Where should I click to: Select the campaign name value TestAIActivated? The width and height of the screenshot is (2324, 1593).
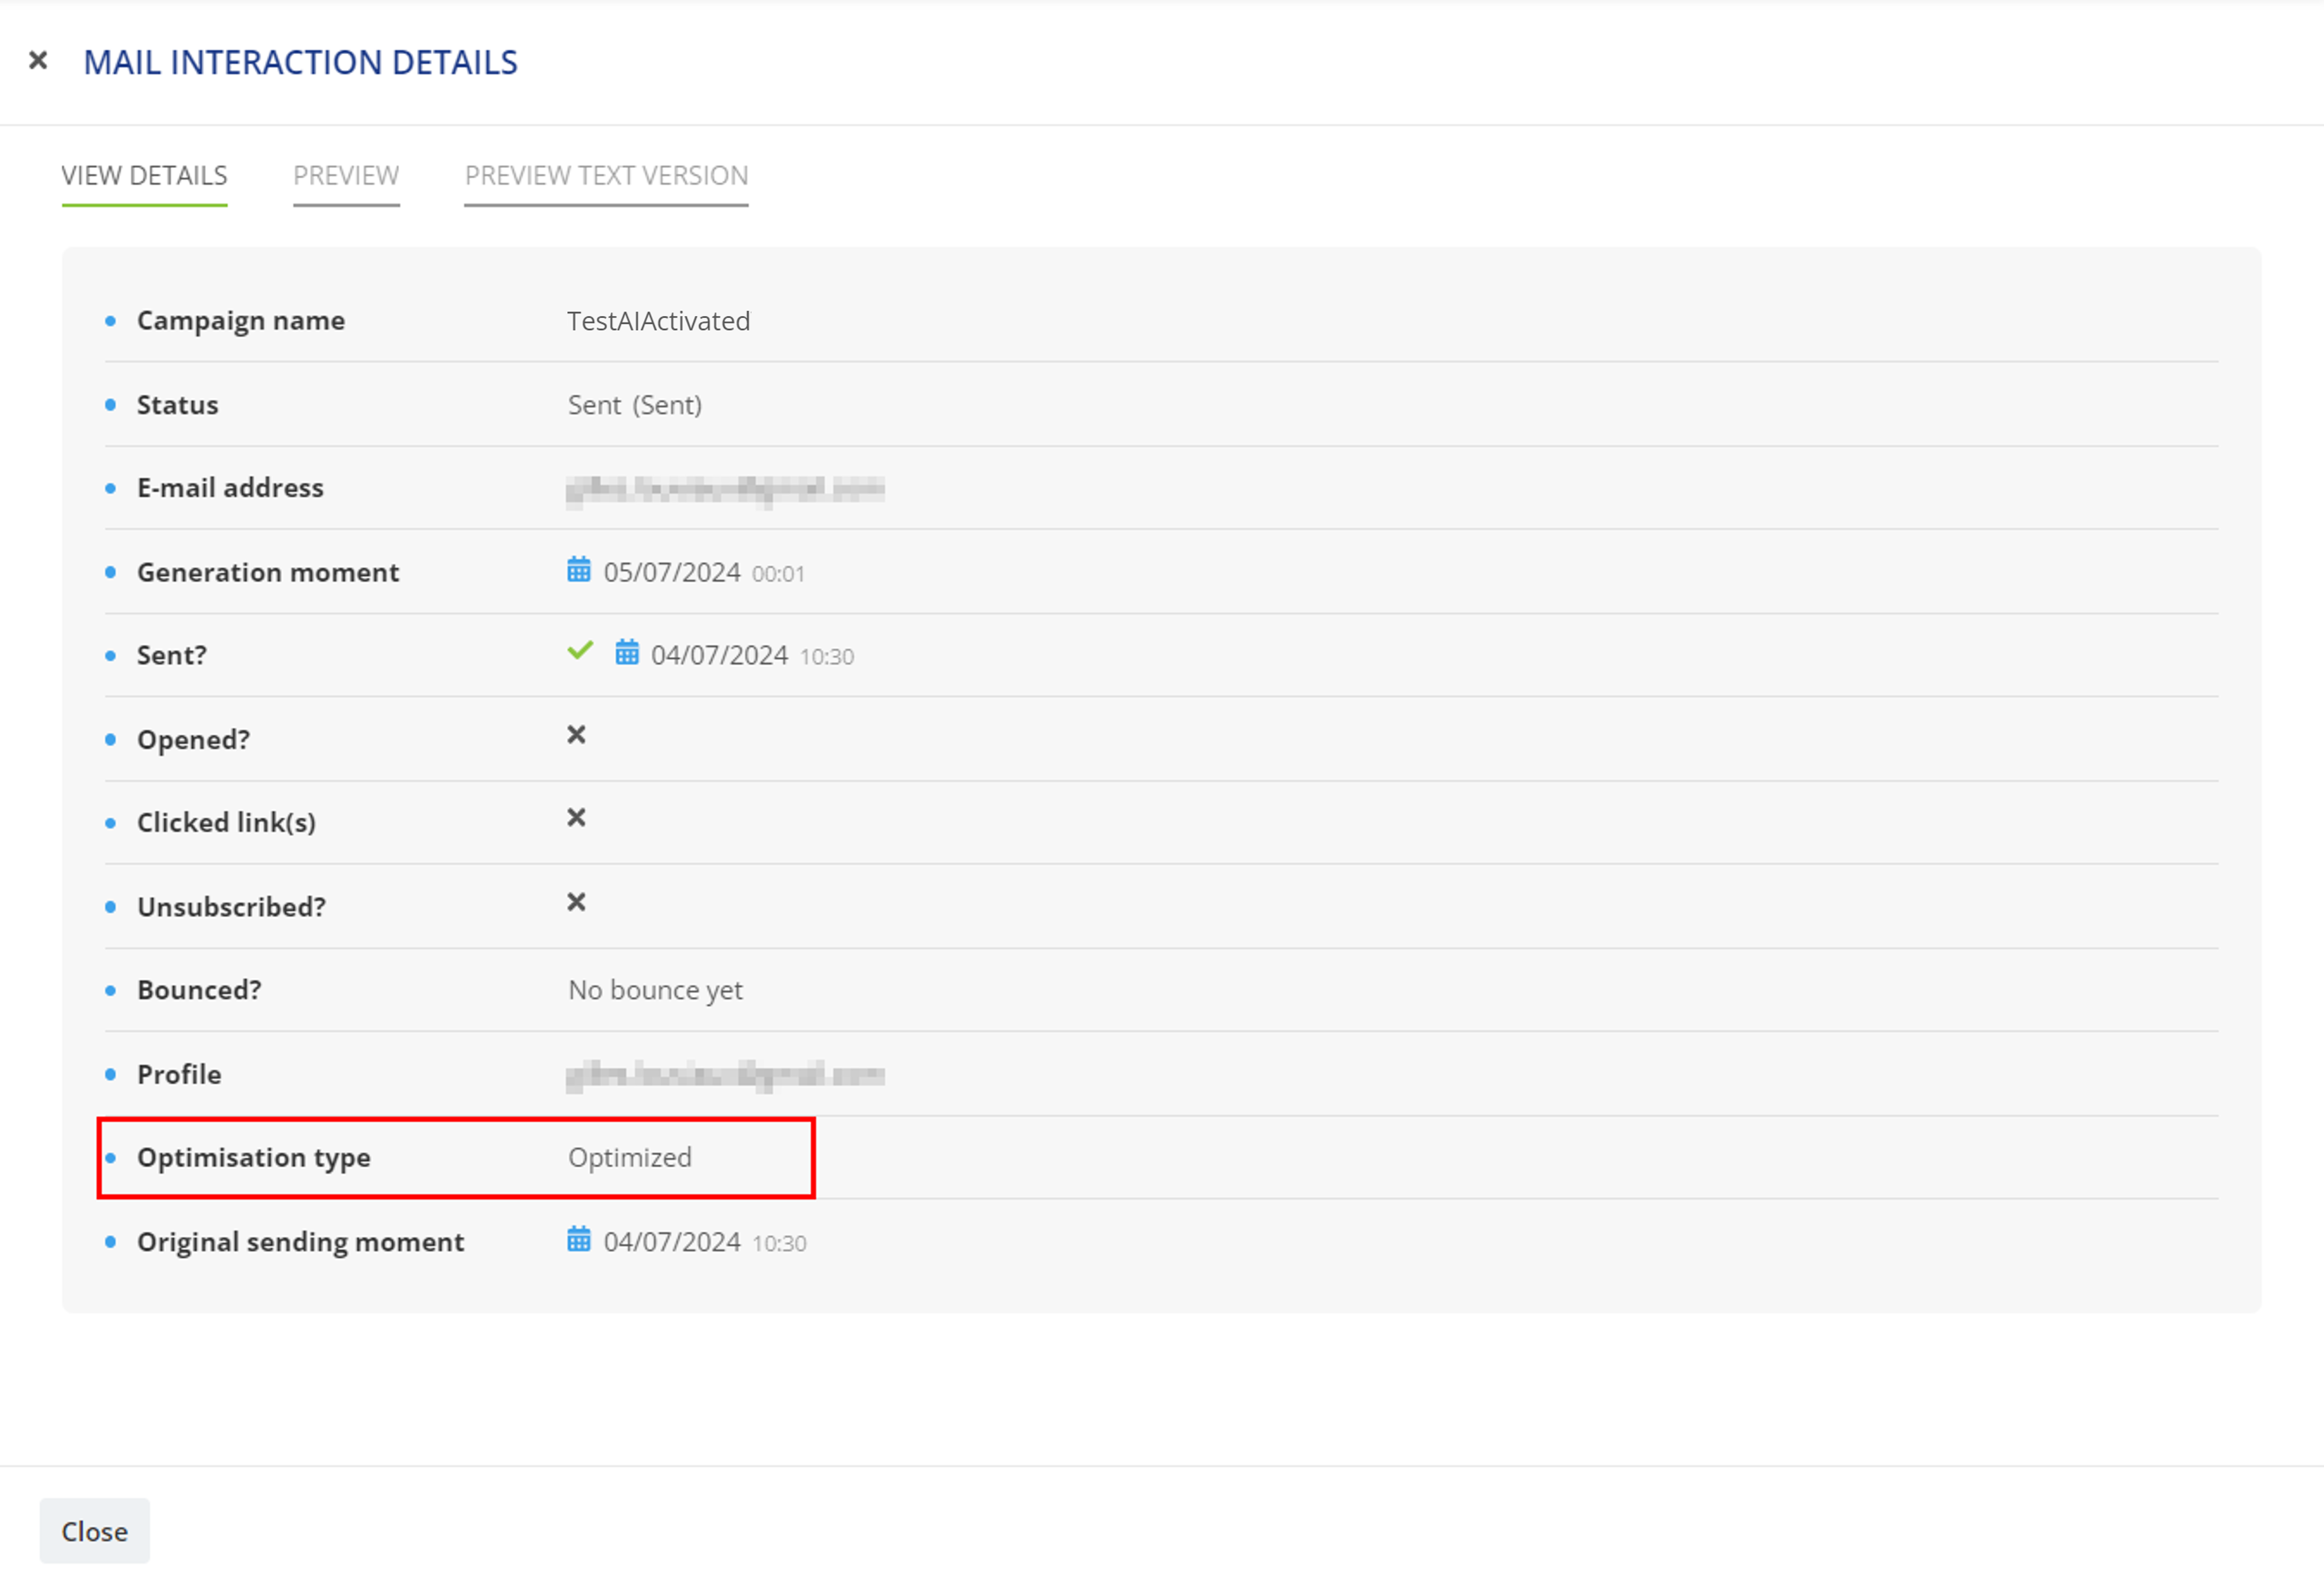click(659, 321)
